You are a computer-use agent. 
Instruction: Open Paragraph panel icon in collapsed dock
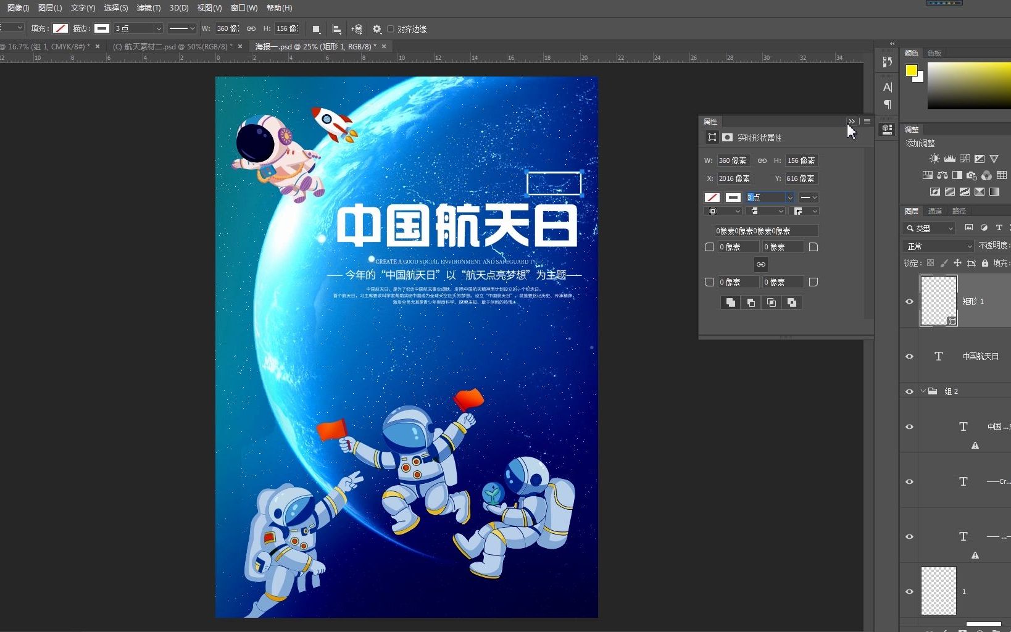(888, 104)
